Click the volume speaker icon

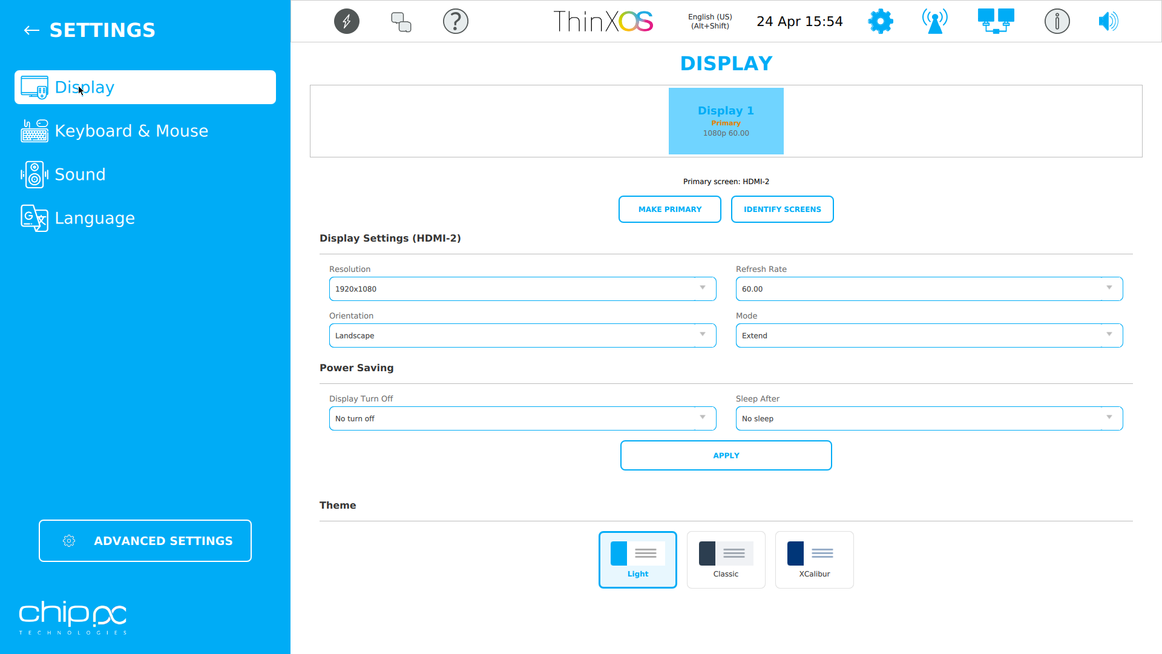(x=1109, y=21)
